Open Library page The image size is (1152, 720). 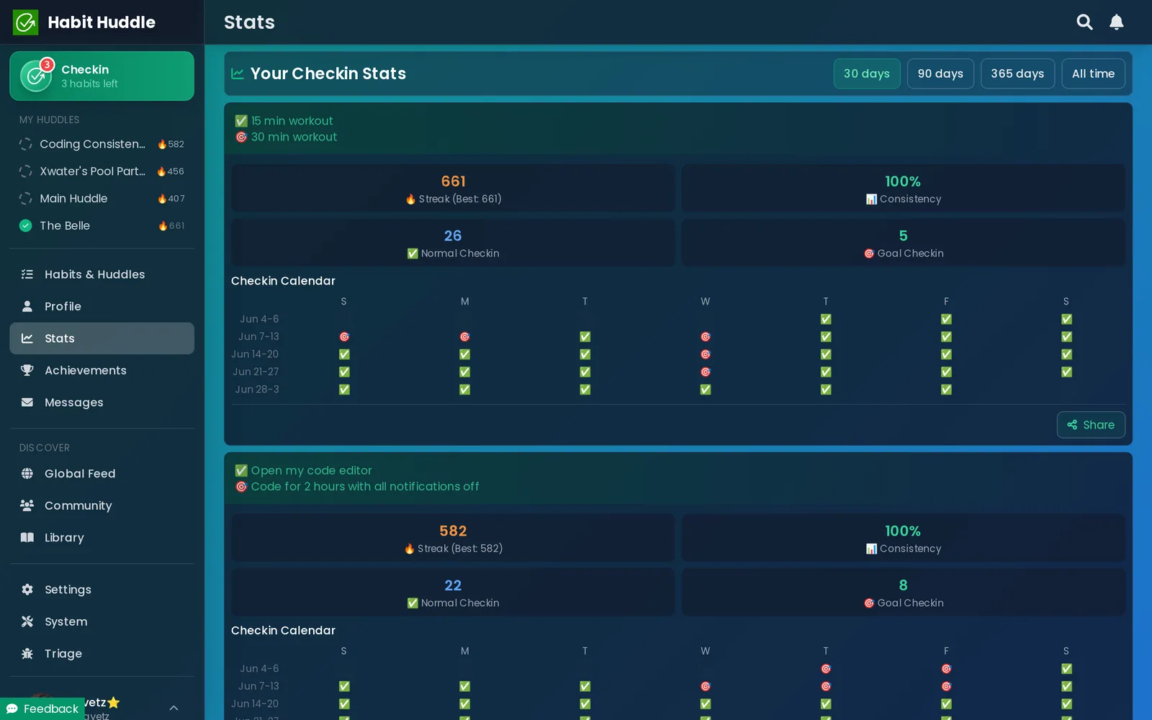point(102,537)
